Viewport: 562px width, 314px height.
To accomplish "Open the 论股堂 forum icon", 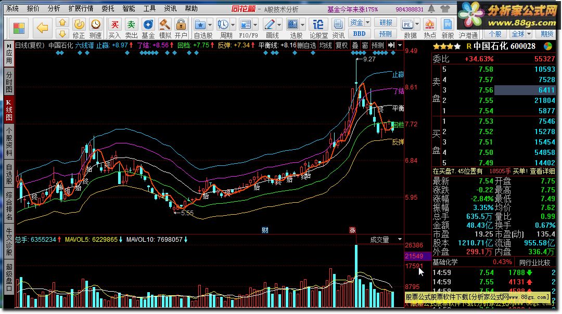I will pyautogui.click(x=318, y=24).
